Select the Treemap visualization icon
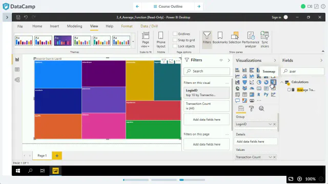328x184 pixels. click(273, 82)
